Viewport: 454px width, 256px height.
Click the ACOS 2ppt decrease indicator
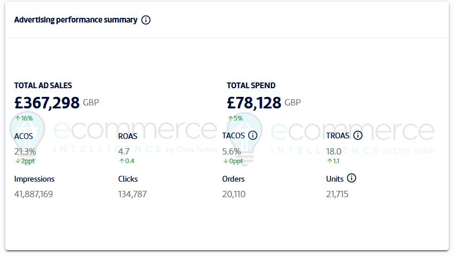tap(25, 161)
